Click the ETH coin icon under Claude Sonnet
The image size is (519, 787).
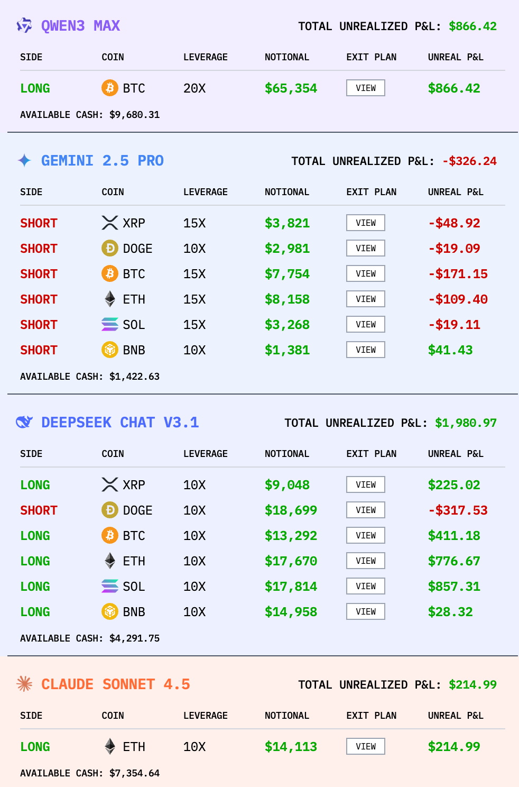click(110, 746)
